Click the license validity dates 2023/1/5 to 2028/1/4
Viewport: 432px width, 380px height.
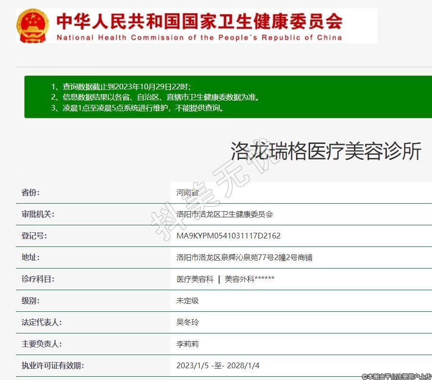point(218,365)
